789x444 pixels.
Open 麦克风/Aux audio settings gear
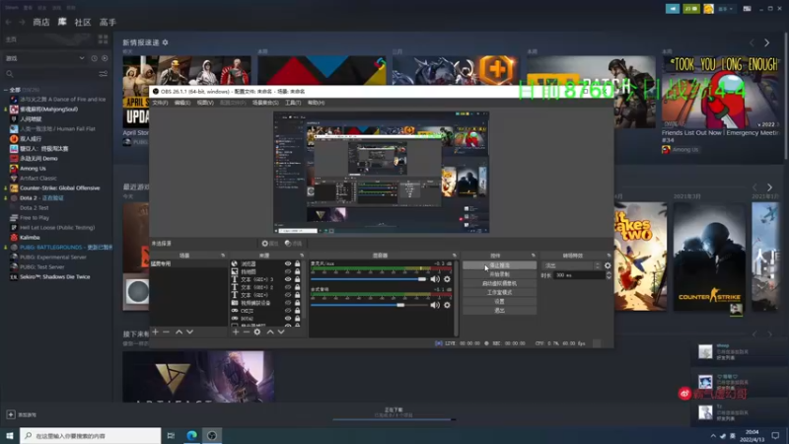(447, 279)
